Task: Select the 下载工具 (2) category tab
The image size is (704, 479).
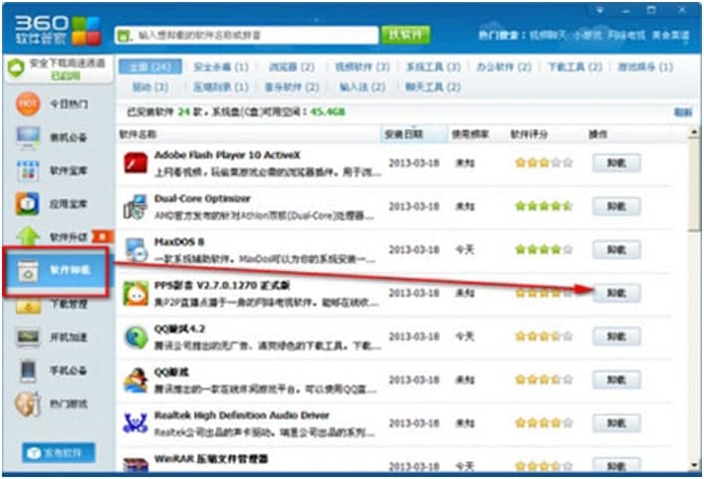Action: [x=575, y=68]
